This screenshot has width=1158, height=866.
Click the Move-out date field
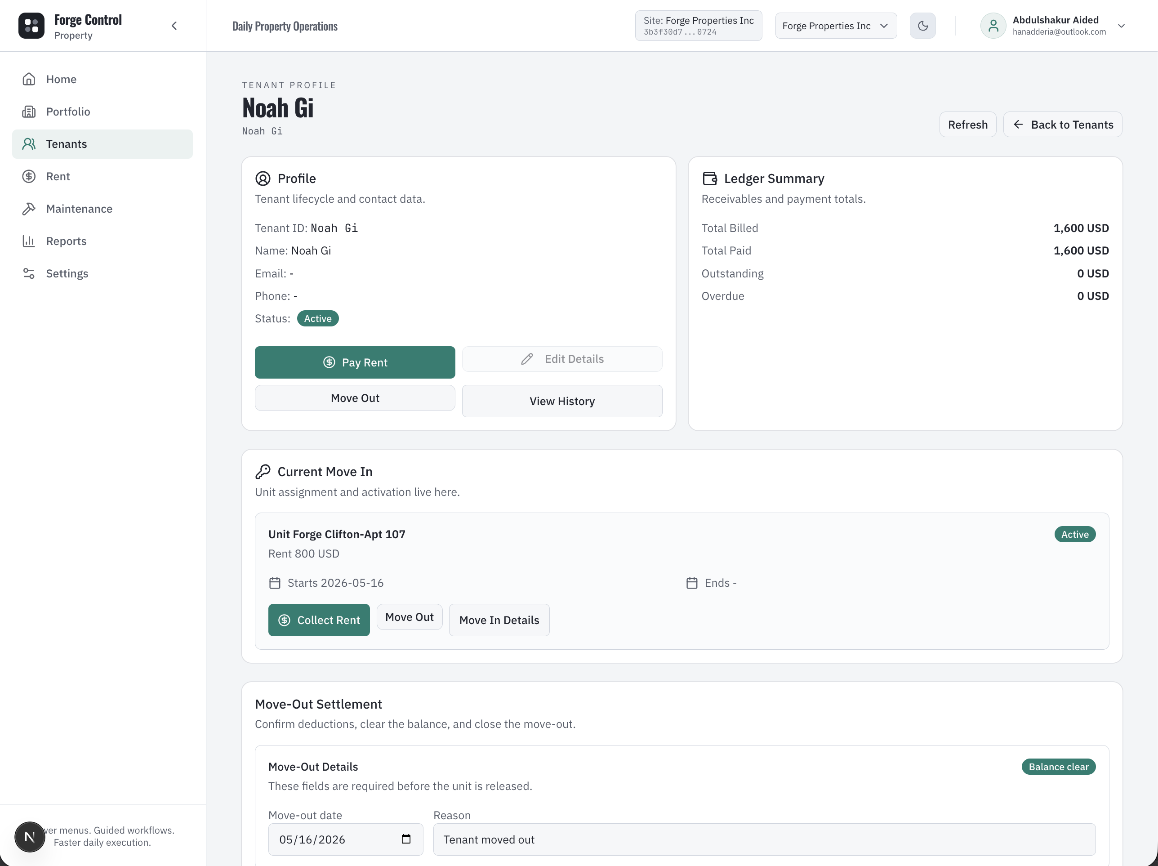[346, 839]
